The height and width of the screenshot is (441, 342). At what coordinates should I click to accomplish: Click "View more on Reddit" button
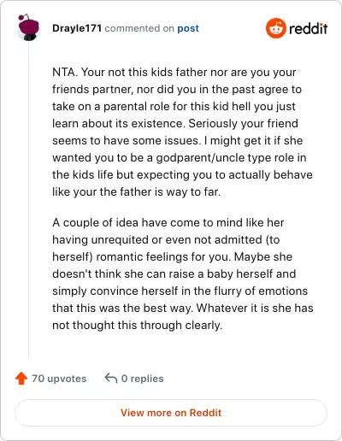(x=171, y=413)
